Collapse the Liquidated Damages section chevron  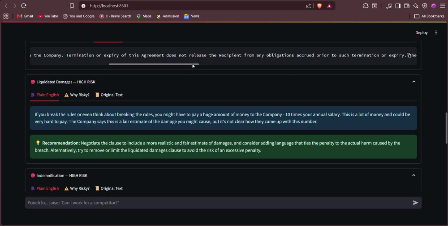coord(414,82)
